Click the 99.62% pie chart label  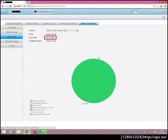[x=85, y=104]
